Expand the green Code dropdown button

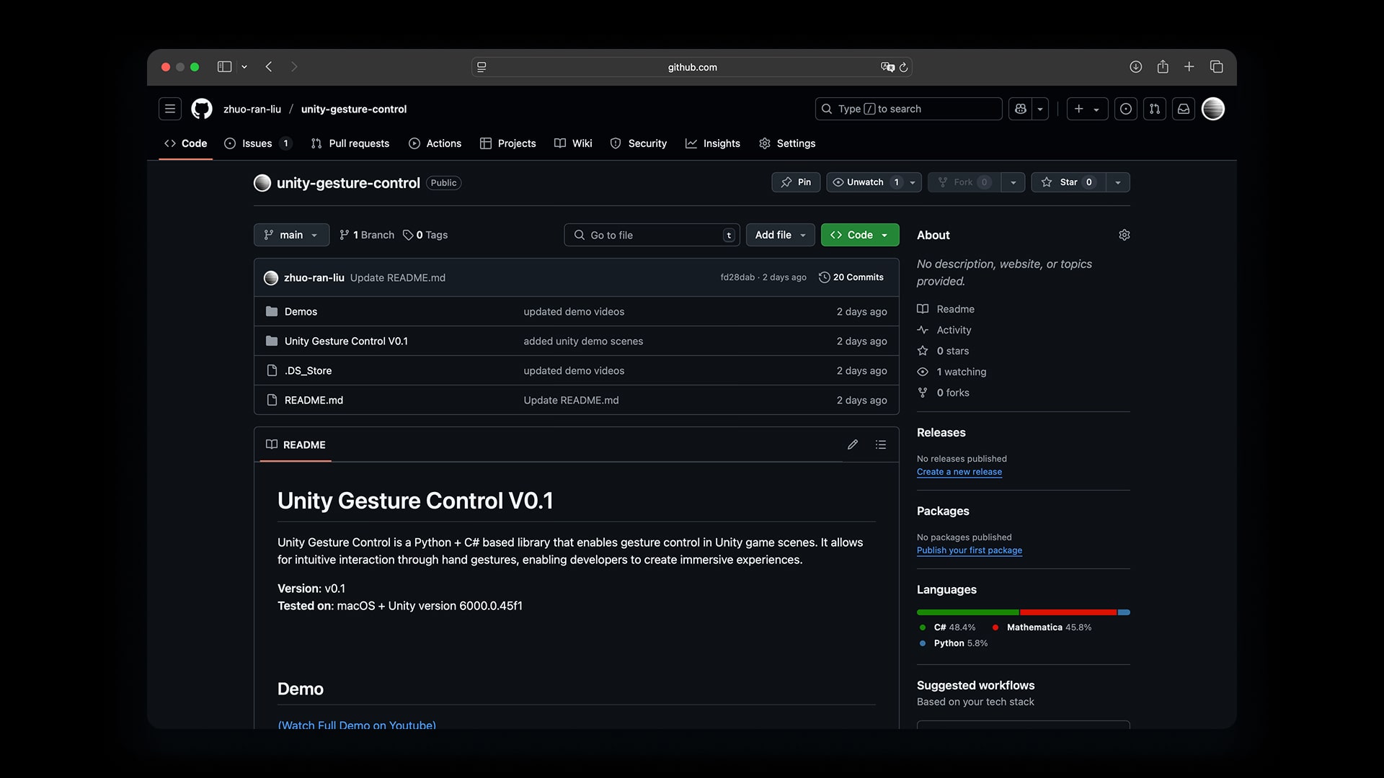[859, 235]
